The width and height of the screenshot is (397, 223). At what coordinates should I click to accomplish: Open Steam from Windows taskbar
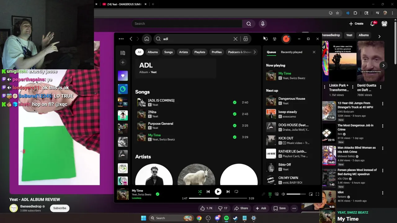click(x=235, y=218)
